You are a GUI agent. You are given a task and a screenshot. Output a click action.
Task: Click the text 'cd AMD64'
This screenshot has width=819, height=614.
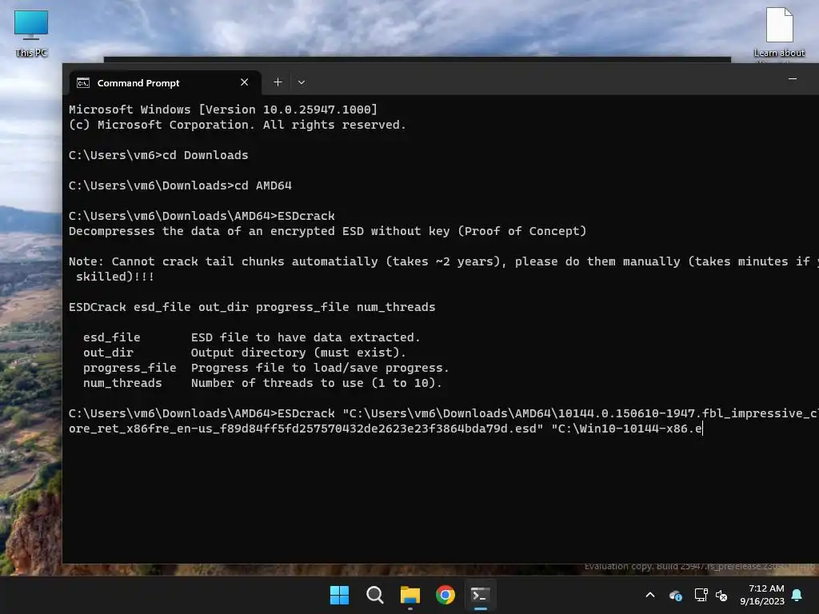pos(263,185)
